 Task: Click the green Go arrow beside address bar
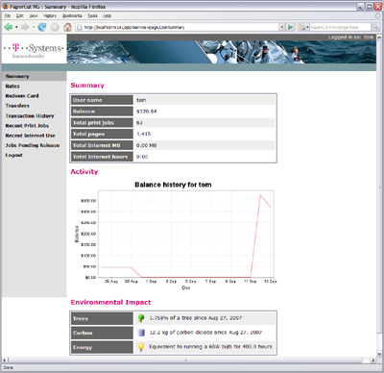coord(290,27)
